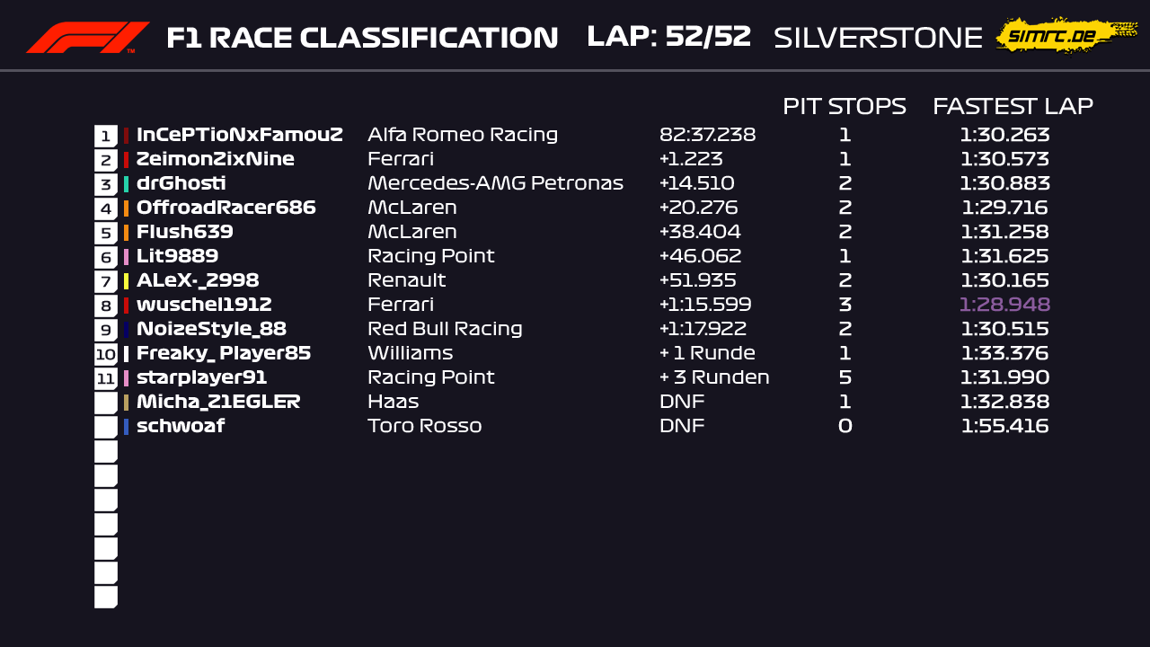Click the blank badge beside schwoaf
Image resolution: width=1150 pixels, height=647 pixels.
[106, 427]
